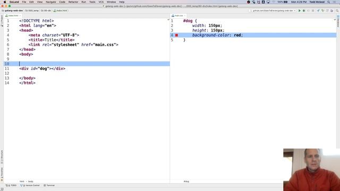Click '<meta charset="UTF-8">' line
This screenshot has height=191, width=340.
tap(54, 35)
